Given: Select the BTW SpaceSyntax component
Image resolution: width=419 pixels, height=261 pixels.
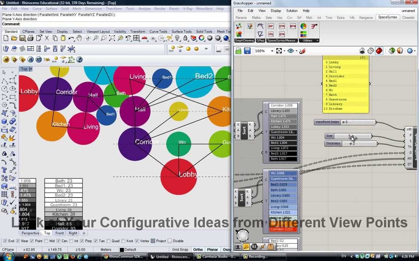Looking at the screenshot, I should tap(293, 26).
